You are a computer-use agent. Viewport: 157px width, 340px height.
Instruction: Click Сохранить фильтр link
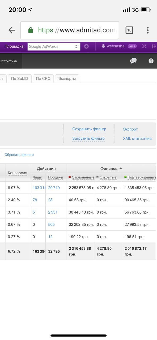point(89,129)
